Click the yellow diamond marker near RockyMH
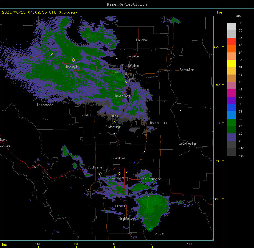254x248 pixels. coord(73,60)
